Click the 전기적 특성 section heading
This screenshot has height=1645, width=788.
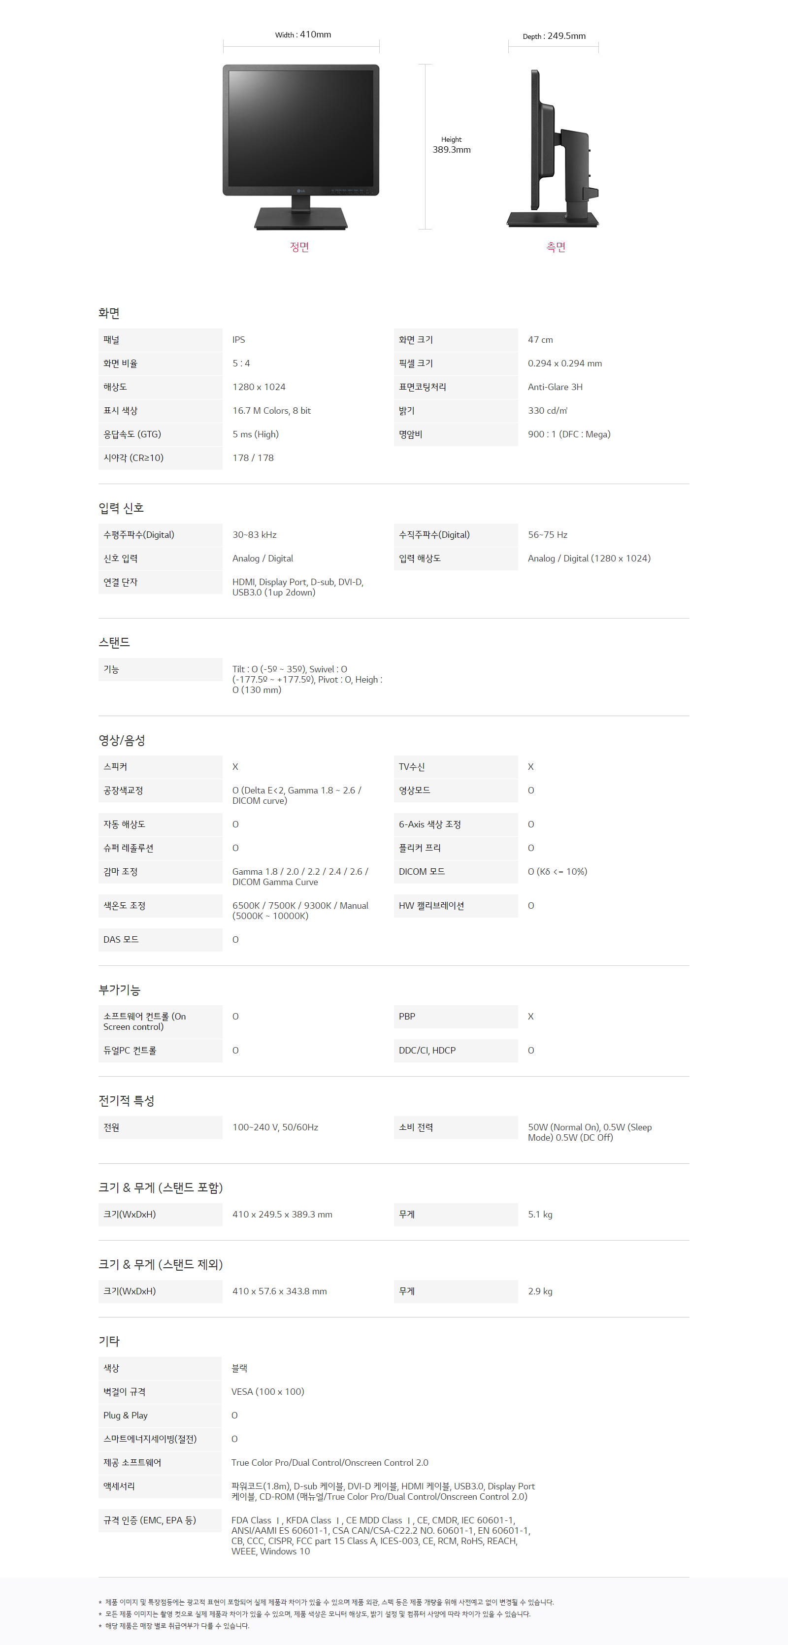(127, 1101)
